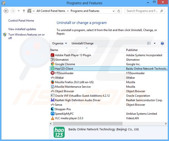Select the Shopper-Pro entry name
The image size is (169, 141).
point(63,109)
